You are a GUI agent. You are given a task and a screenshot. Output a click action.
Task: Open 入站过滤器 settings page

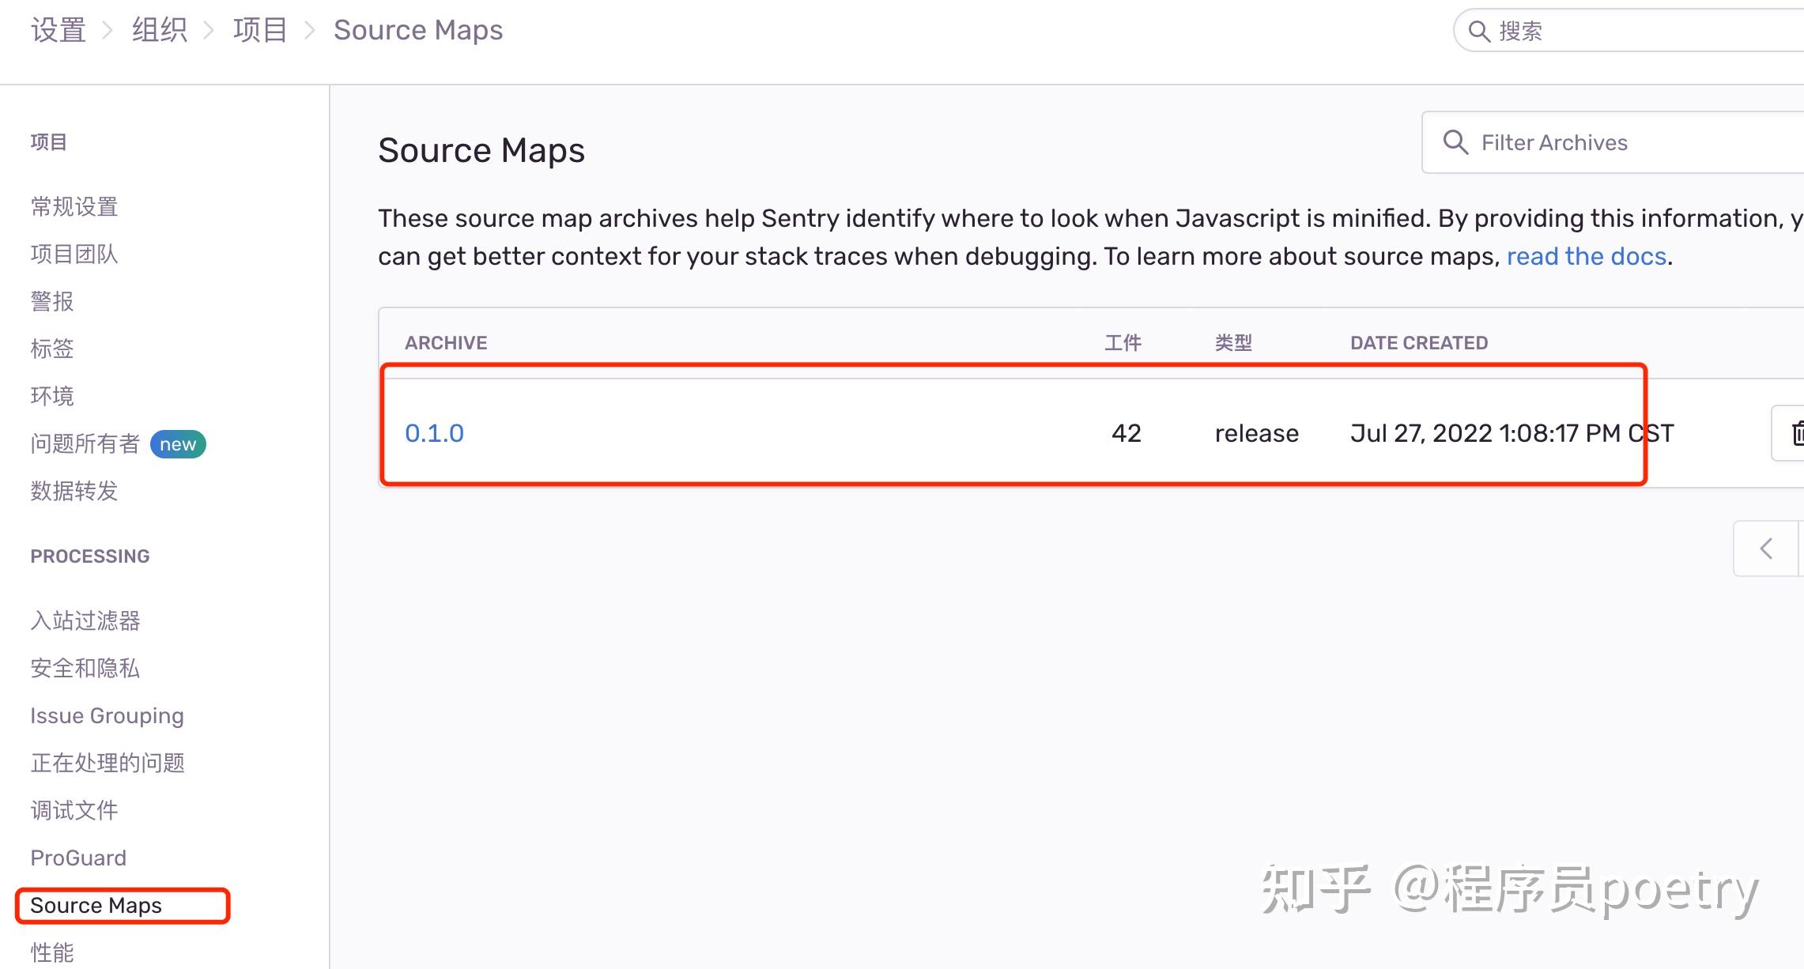pyautogui.click(x=85, y=620)
